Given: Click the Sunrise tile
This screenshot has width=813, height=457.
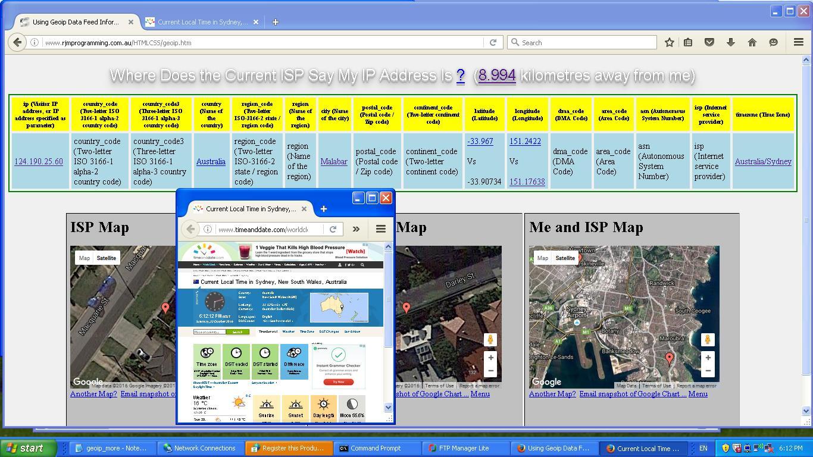Looking at the screenshot, I should (267, 409).
